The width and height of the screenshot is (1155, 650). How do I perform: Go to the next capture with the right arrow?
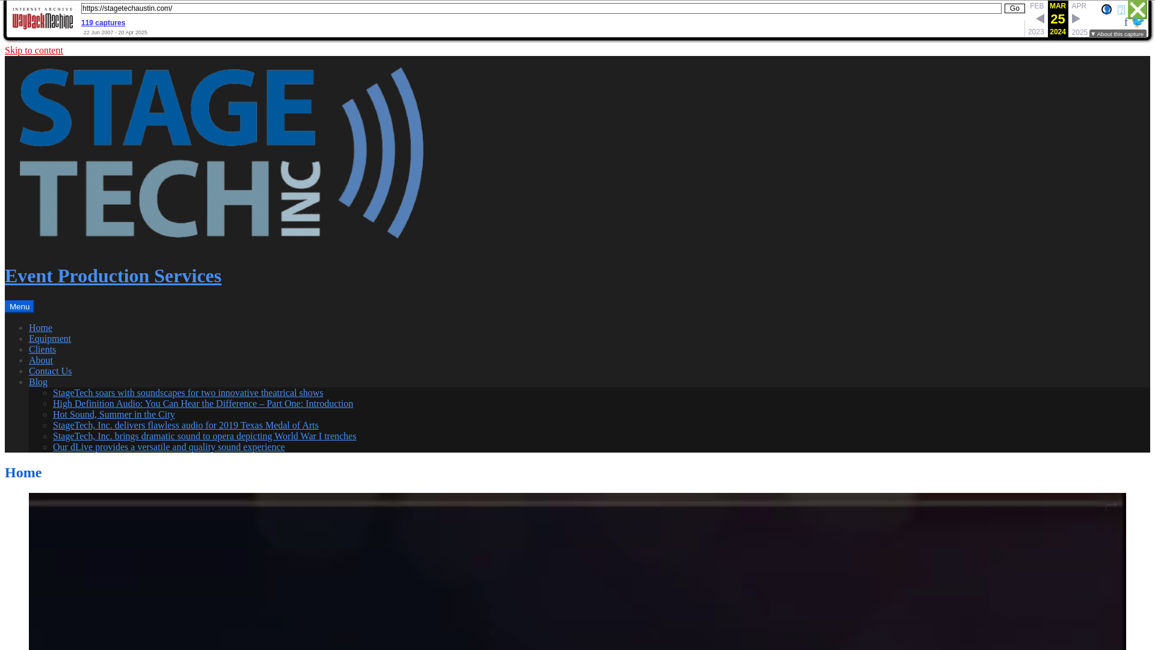(x=1076, y=19)
